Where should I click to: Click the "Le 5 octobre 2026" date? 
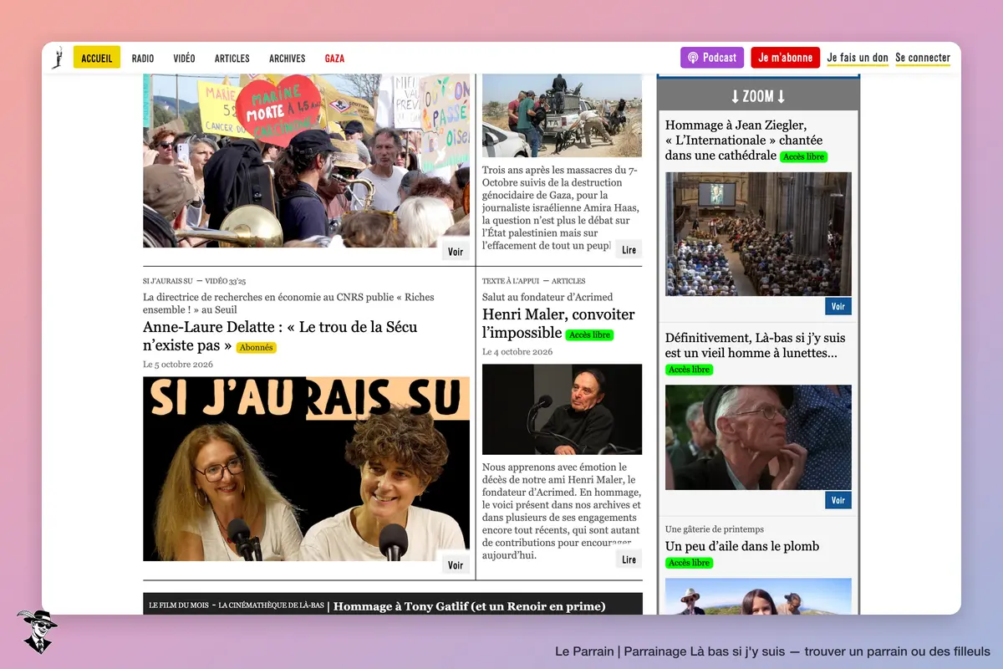tap(178, 365)
